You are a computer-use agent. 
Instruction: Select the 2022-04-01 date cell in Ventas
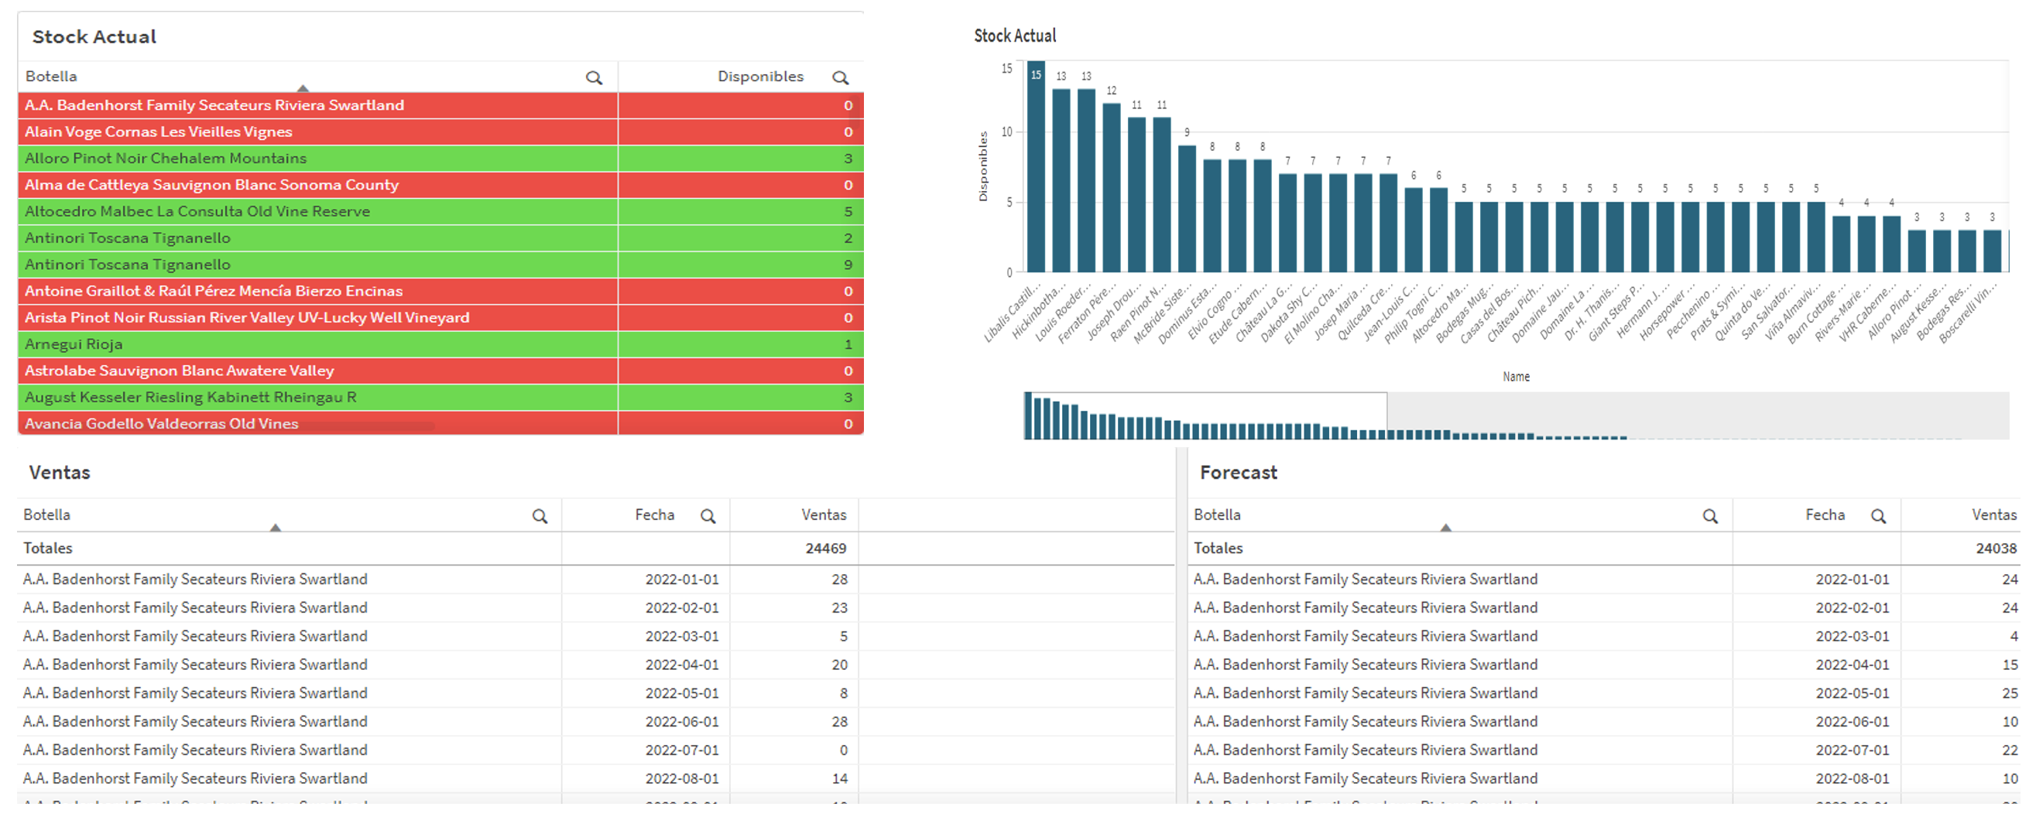[681, 665]
